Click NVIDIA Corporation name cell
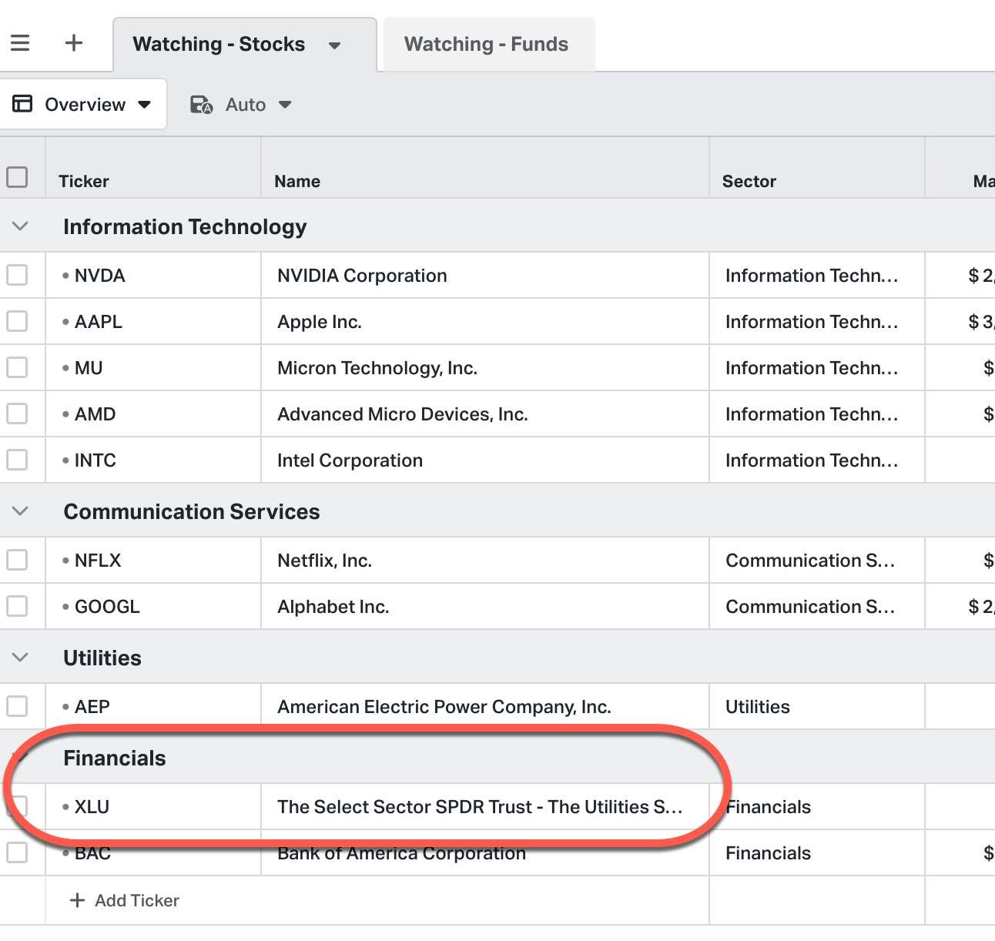 [x=485, y=276]
